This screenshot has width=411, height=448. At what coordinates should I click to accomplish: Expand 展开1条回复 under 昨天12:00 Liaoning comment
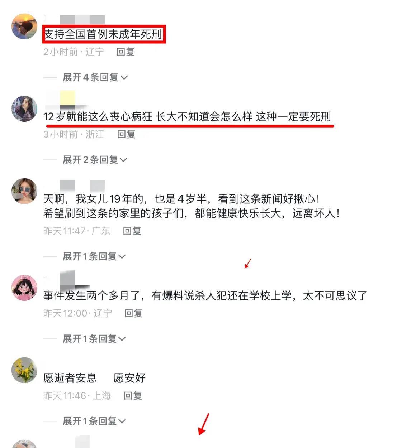coord(94,339)
